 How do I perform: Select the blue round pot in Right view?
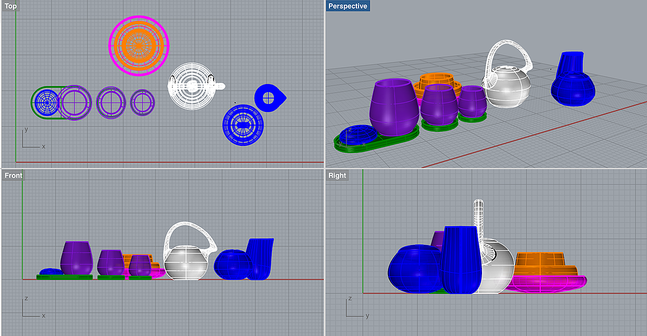[415, 269]
